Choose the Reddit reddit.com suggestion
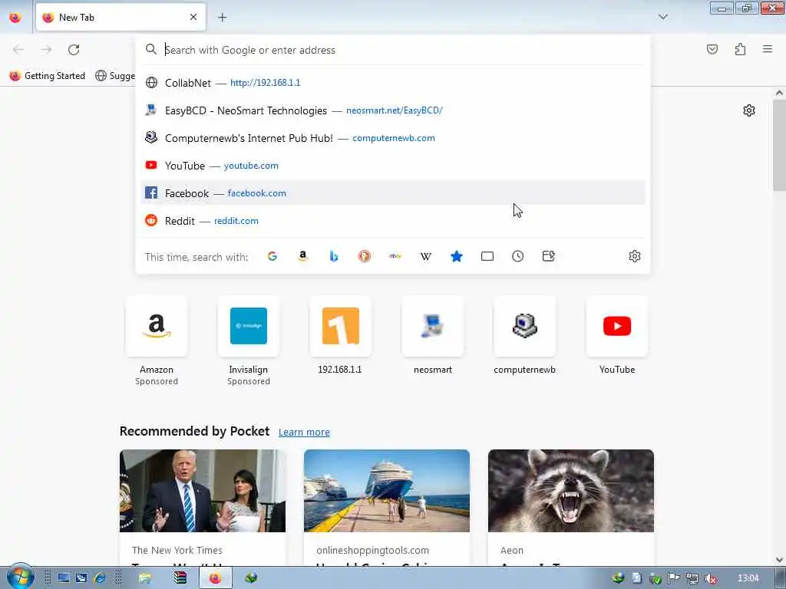 (x=392, y=220)
